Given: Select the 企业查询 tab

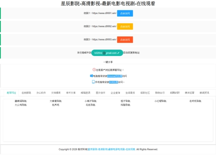Looking at the screenshot, I should coord(115,93).
